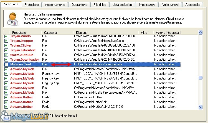Image resolution: width=208 pixels, height=123 pixels.
Task: Click the Azione intrapresa column header
Action: coord(167,33)
